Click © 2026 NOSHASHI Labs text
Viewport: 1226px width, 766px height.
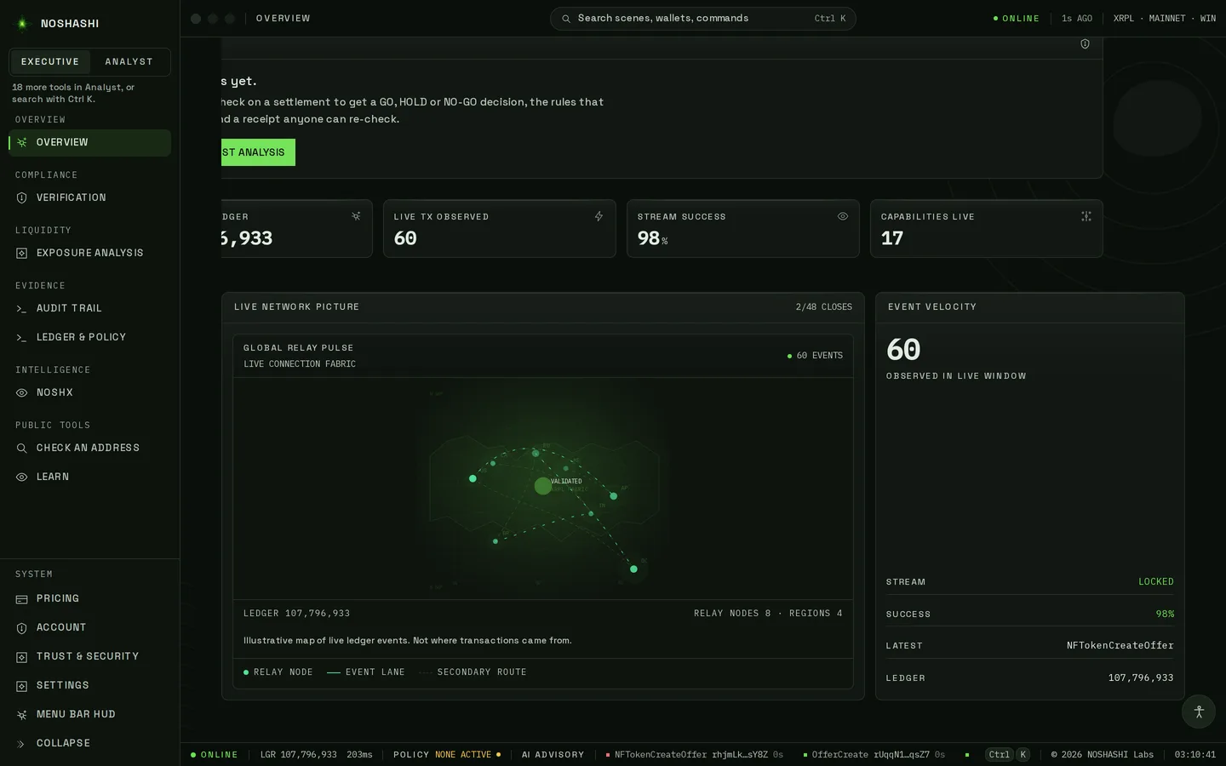click(1102, 755)
